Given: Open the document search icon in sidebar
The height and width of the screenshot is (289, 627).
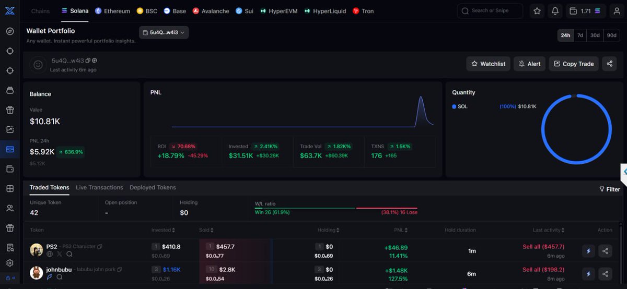Looking at the screenshot, I should point(10,247).
